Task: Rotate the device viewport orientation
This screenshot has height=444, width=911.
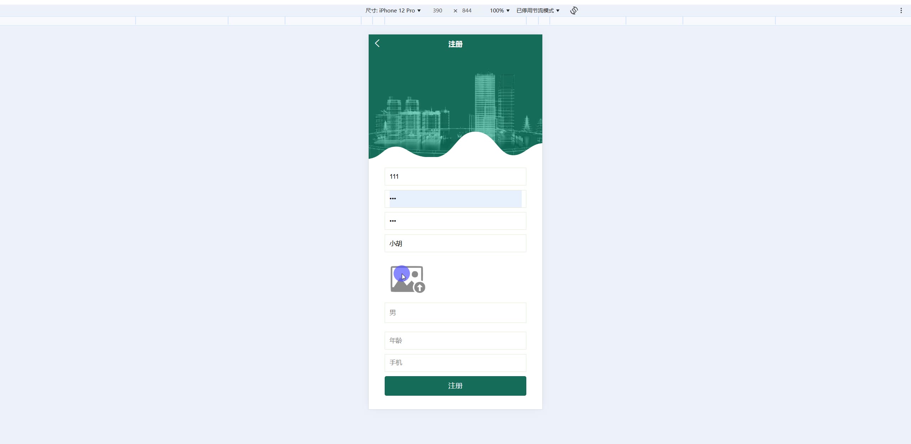Action: (x=574, y=11)
